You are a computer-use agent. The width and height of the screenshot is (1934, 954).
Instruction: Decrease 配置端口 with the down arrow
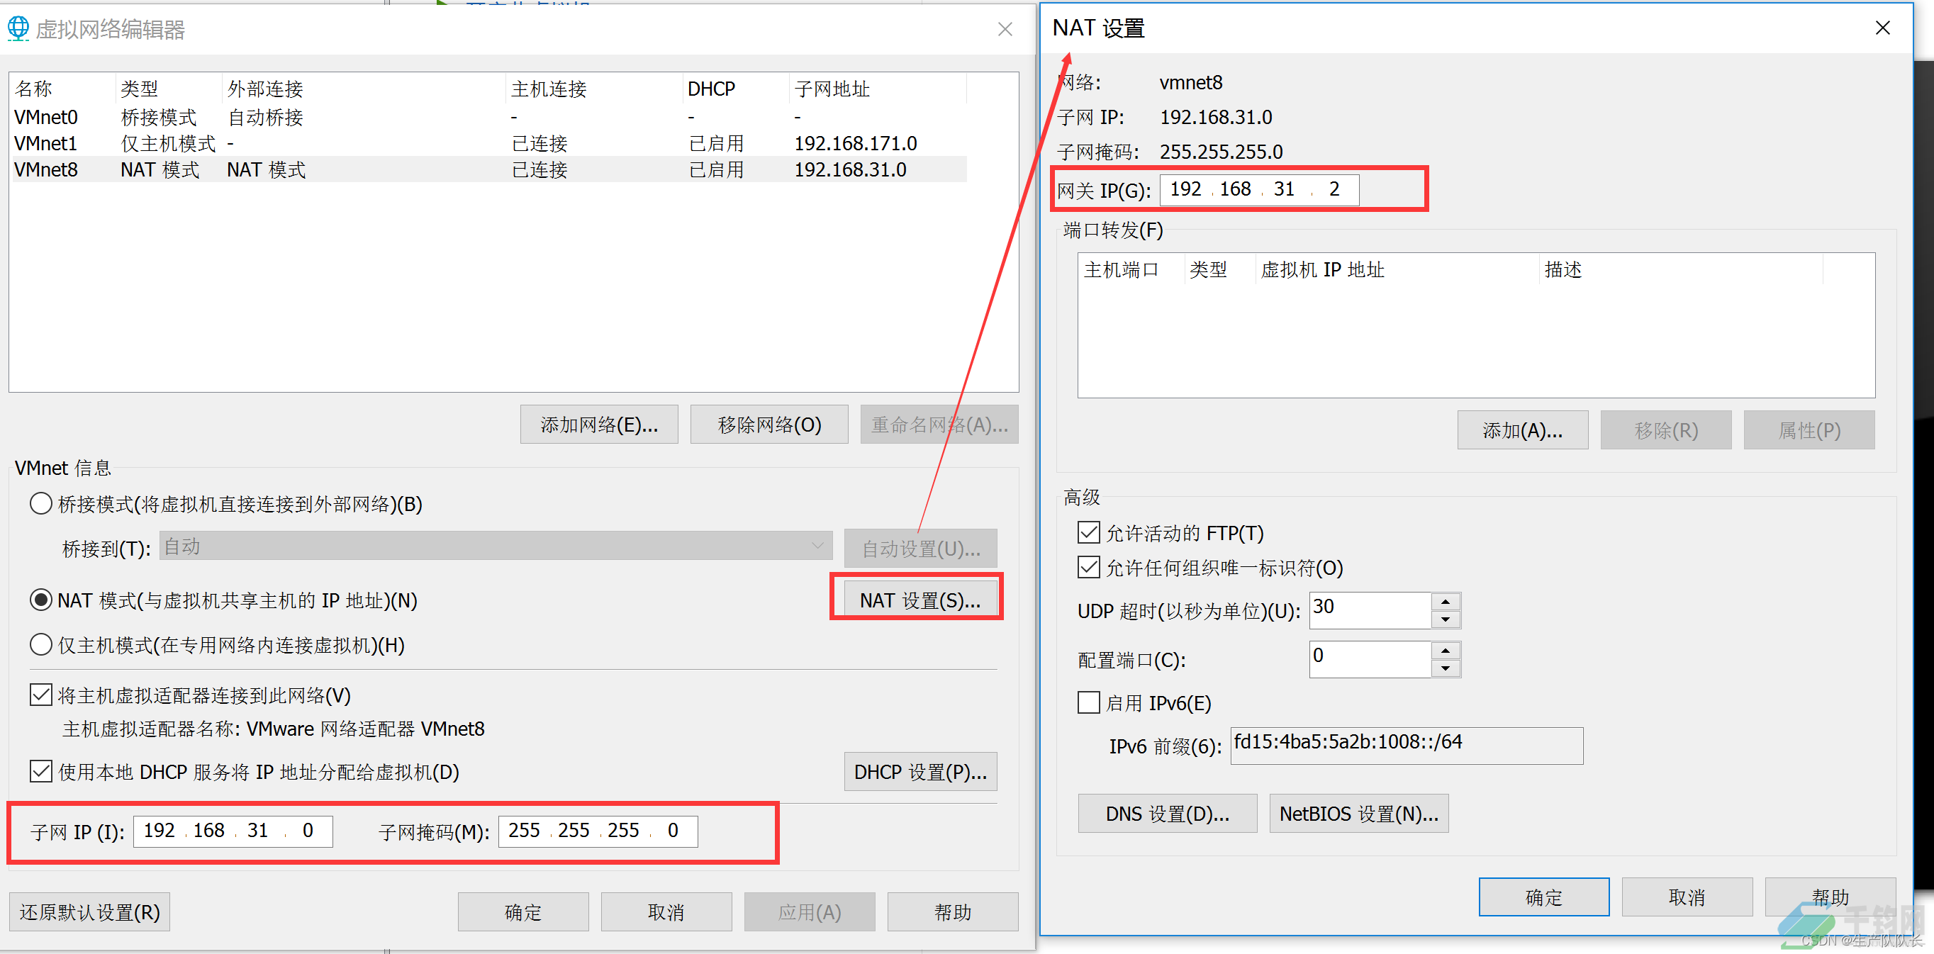pos(1446,669)
